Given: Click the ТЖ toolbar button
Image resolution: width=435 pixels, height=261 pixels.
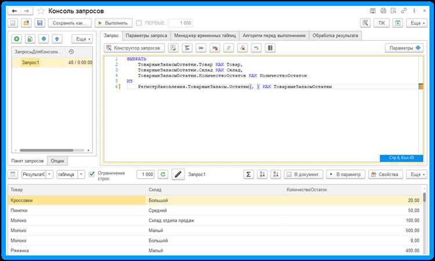Looking at the screenshot, I should tap(381, 23).
